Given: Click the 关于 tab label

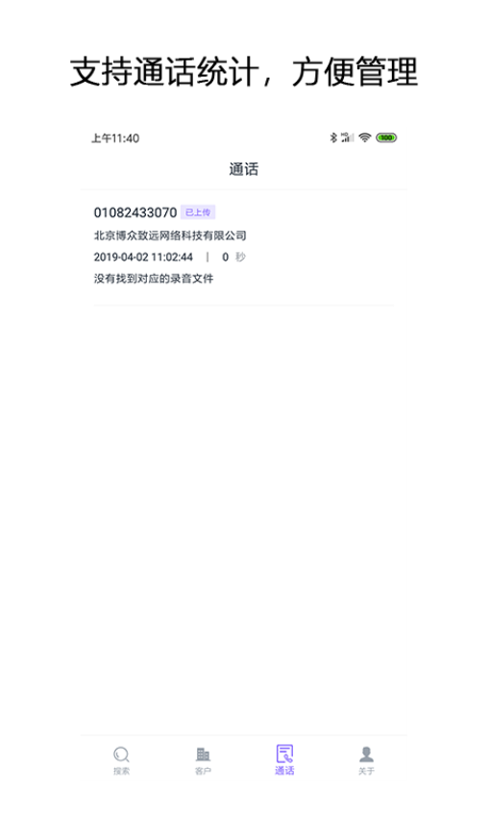Looking at the screenshot, I should tap(367, 771).
